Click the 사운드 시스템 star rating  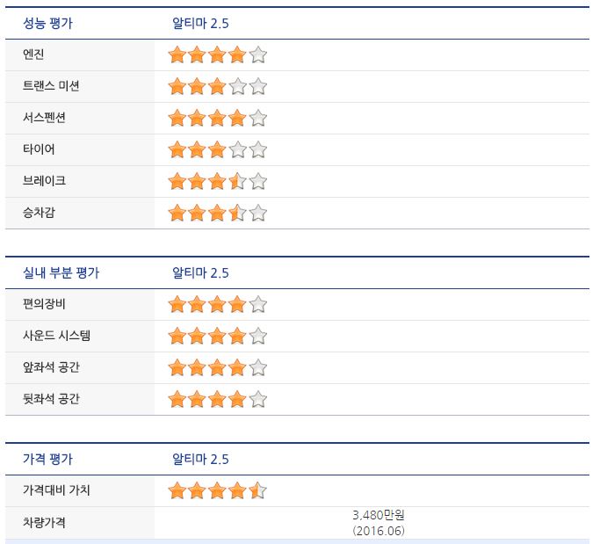tap(217, 337)
